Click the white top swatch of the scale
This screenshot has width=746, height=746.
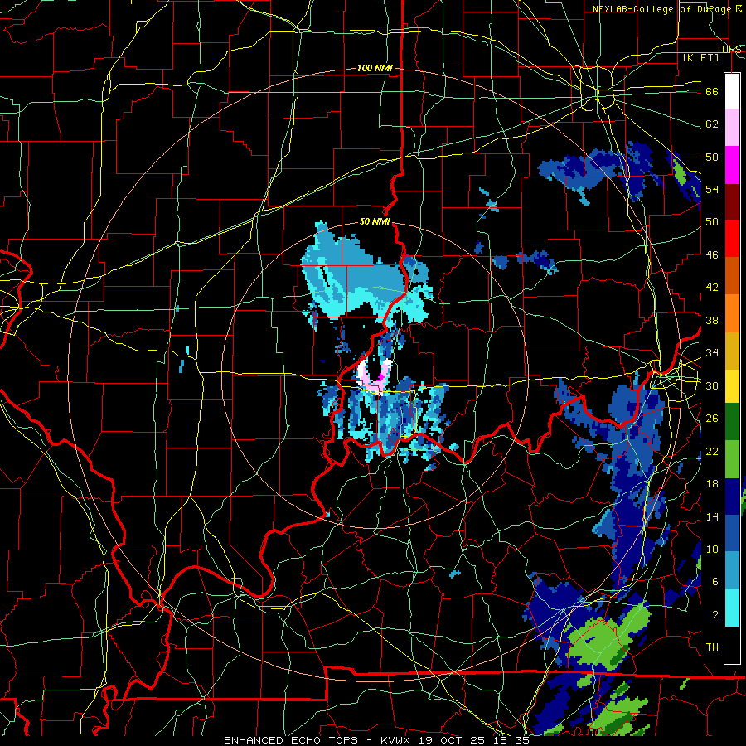coord(732,91)
